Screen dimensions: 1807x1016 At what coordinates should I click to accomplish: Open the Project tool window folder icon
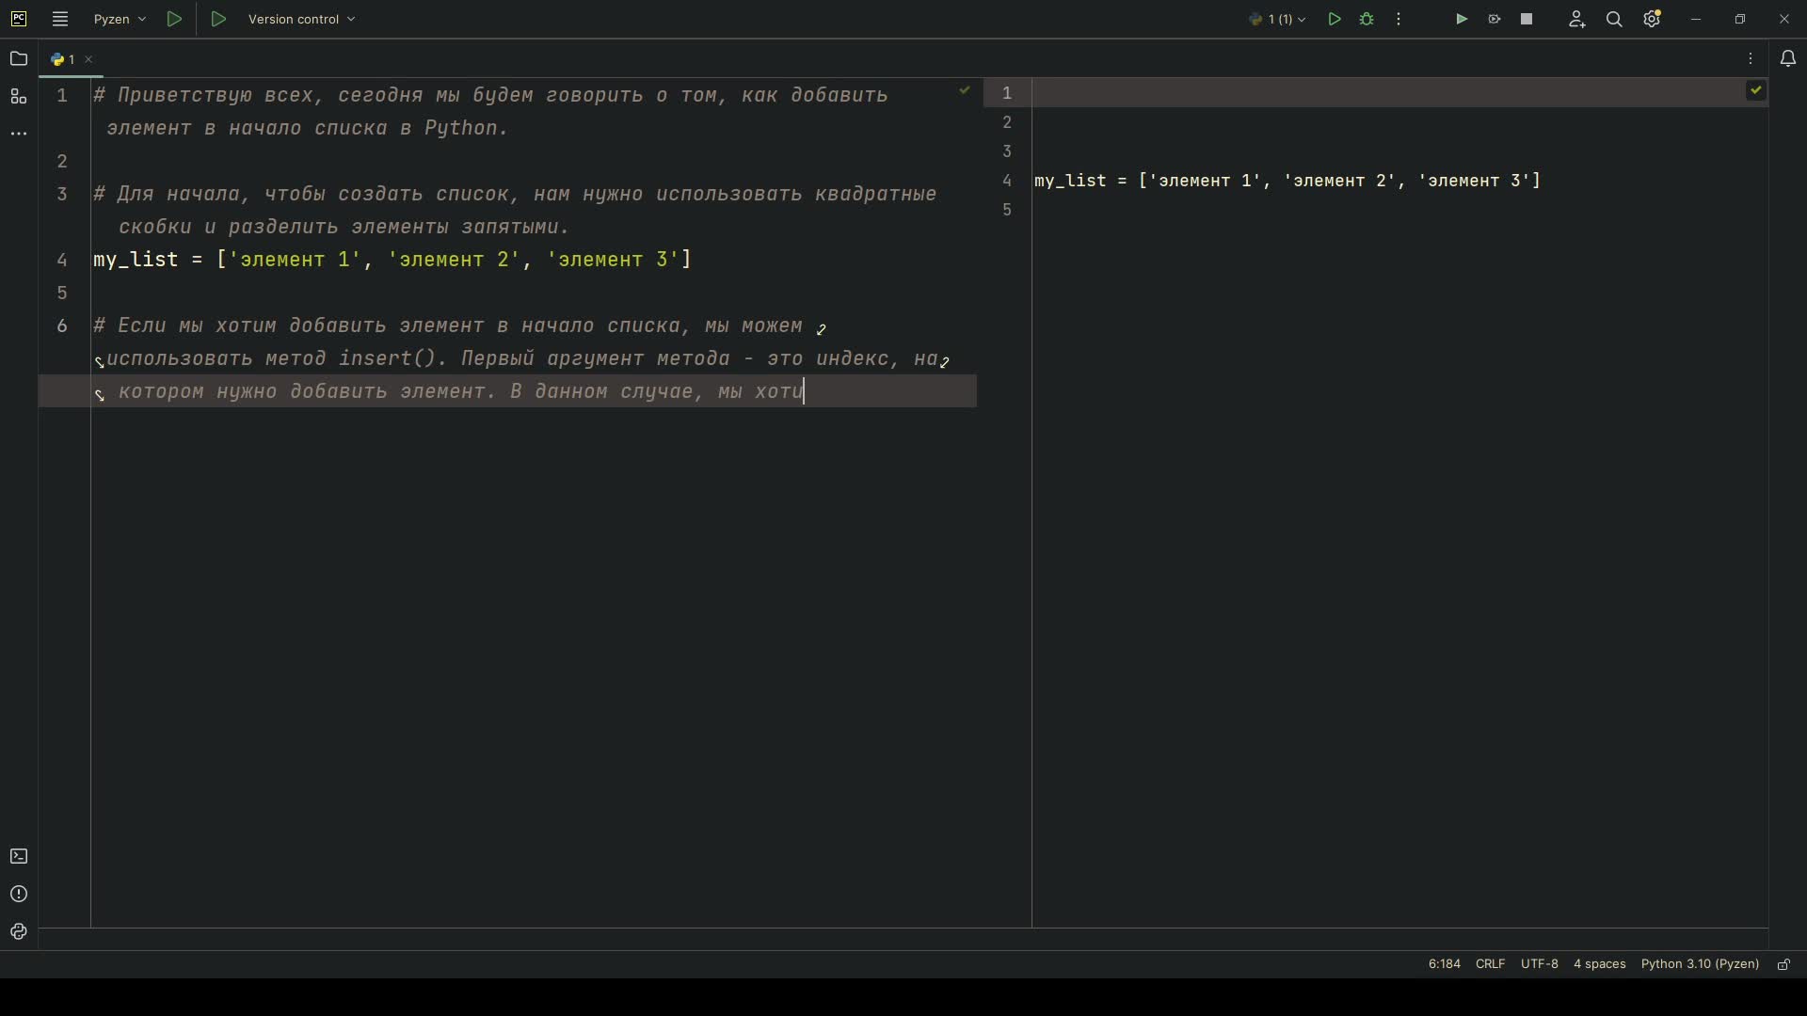click(x=18, y=58)
